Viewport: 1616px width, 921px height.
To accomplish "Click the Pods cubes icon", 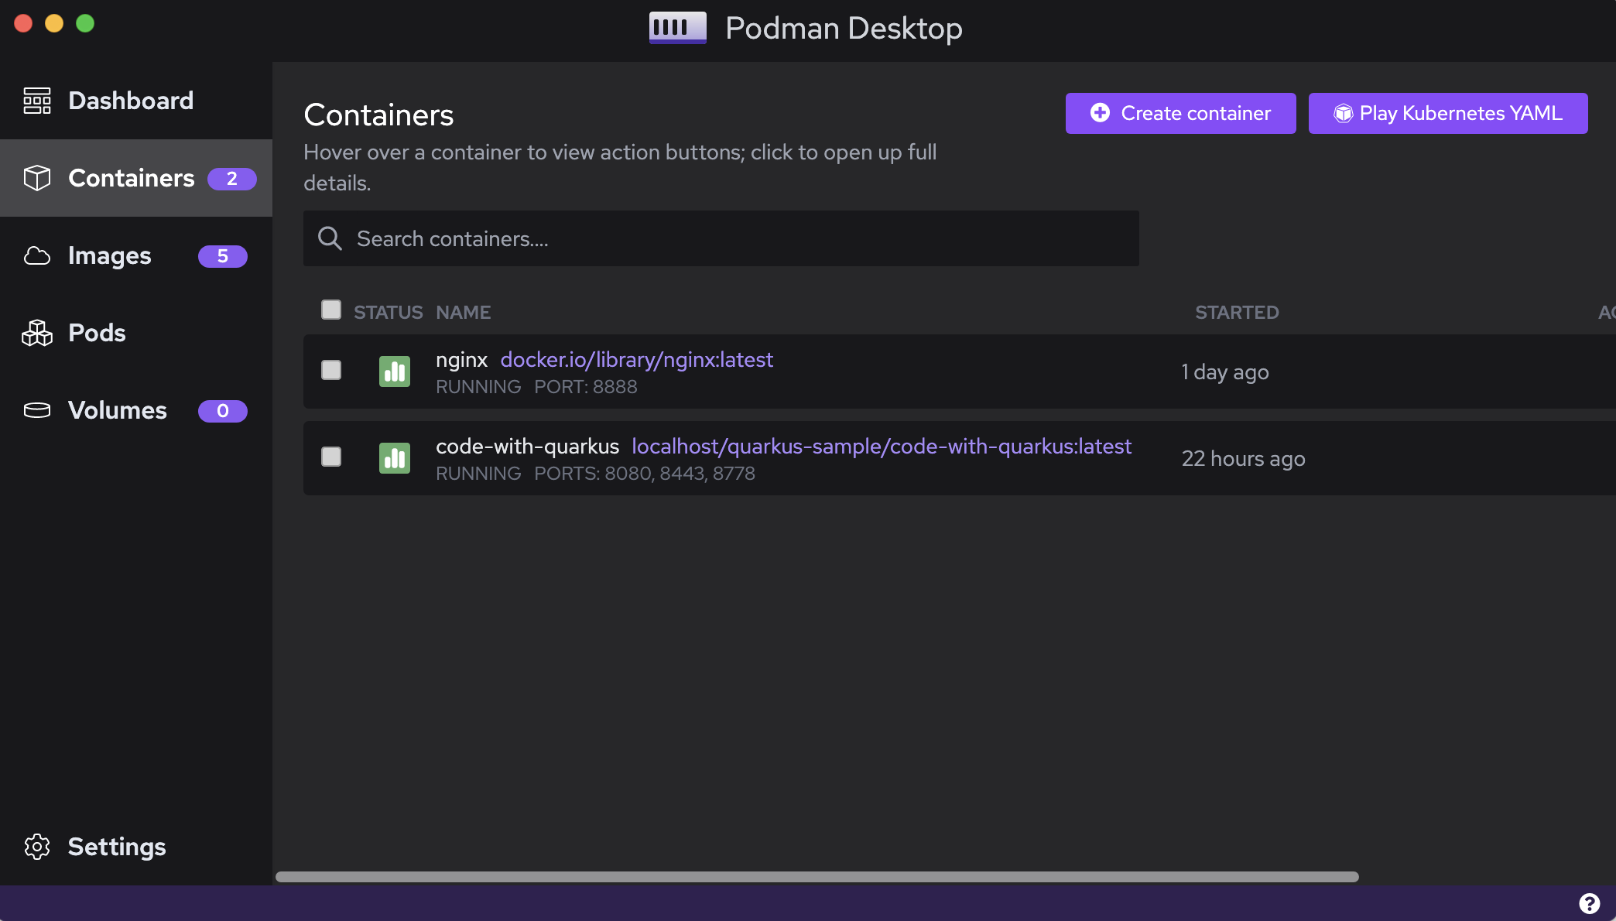I will pyautogui.click(x=36, y=333).
